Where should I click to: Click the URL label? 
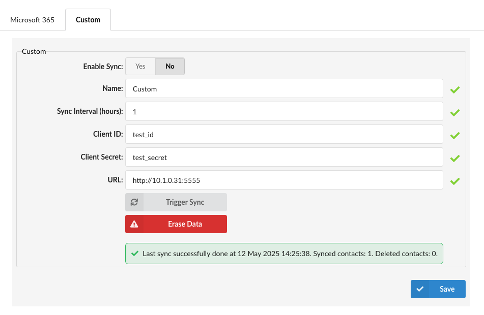click(116, 180)
